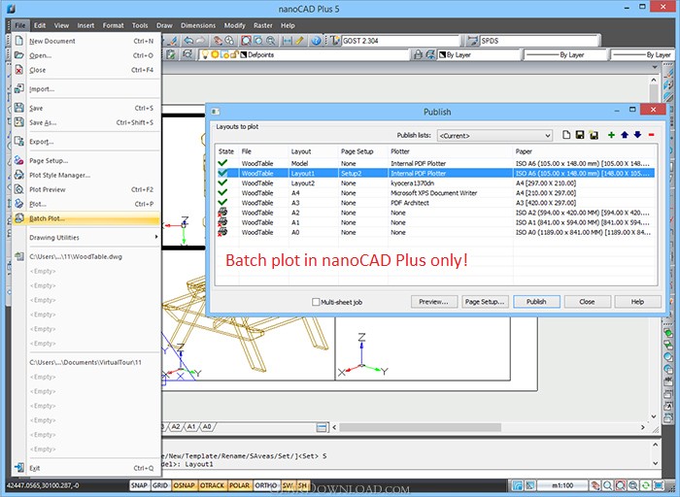Screen dimensions: 680x497
Task: Choose Page Setup... from the File menu
Action: 85,160
